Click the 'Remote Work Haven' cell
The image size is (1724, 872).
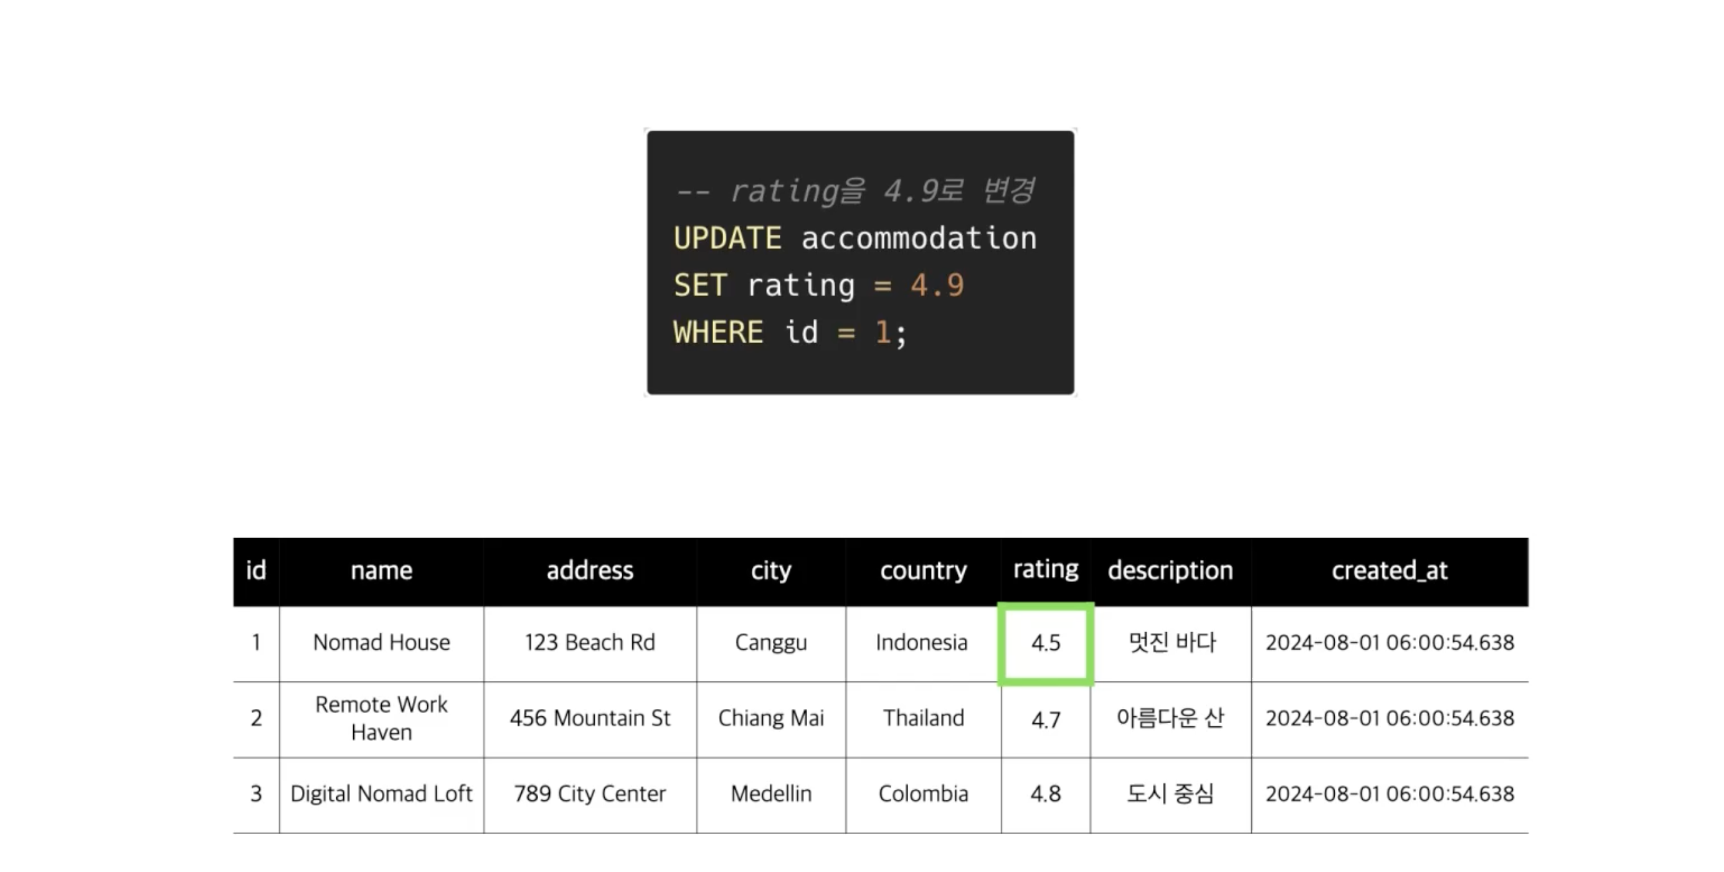click(381, 719)
